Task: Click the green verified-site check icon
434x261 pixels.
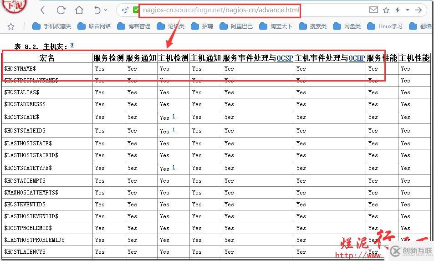Action: pyautogui.click(x=136, y=10)
